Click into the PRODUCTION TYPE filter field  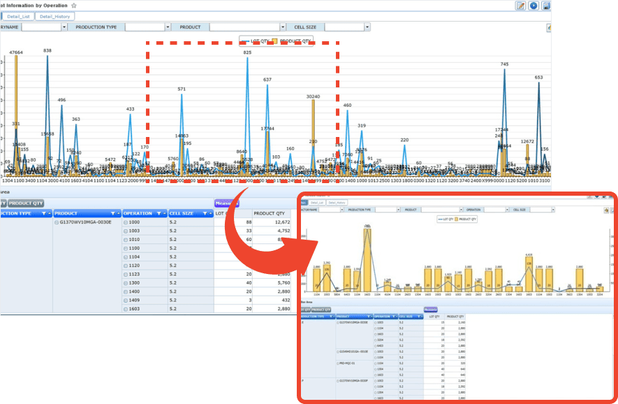[x=145, y=27]
